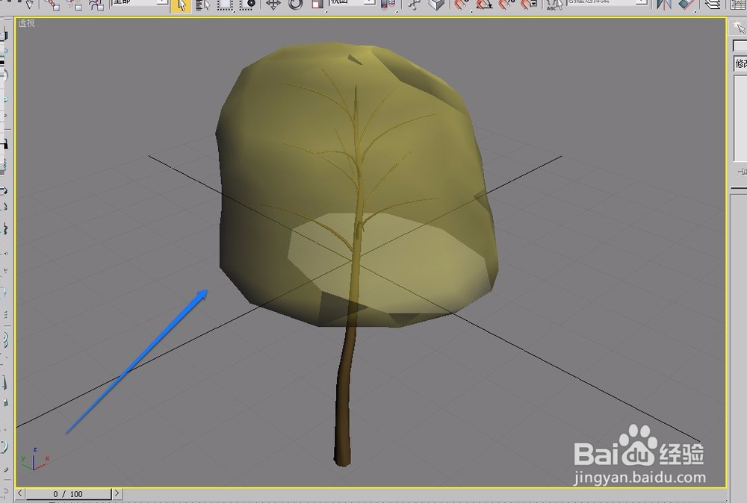
Task: Toggle Window/Crossing selection mode
Action: [247, 4]
